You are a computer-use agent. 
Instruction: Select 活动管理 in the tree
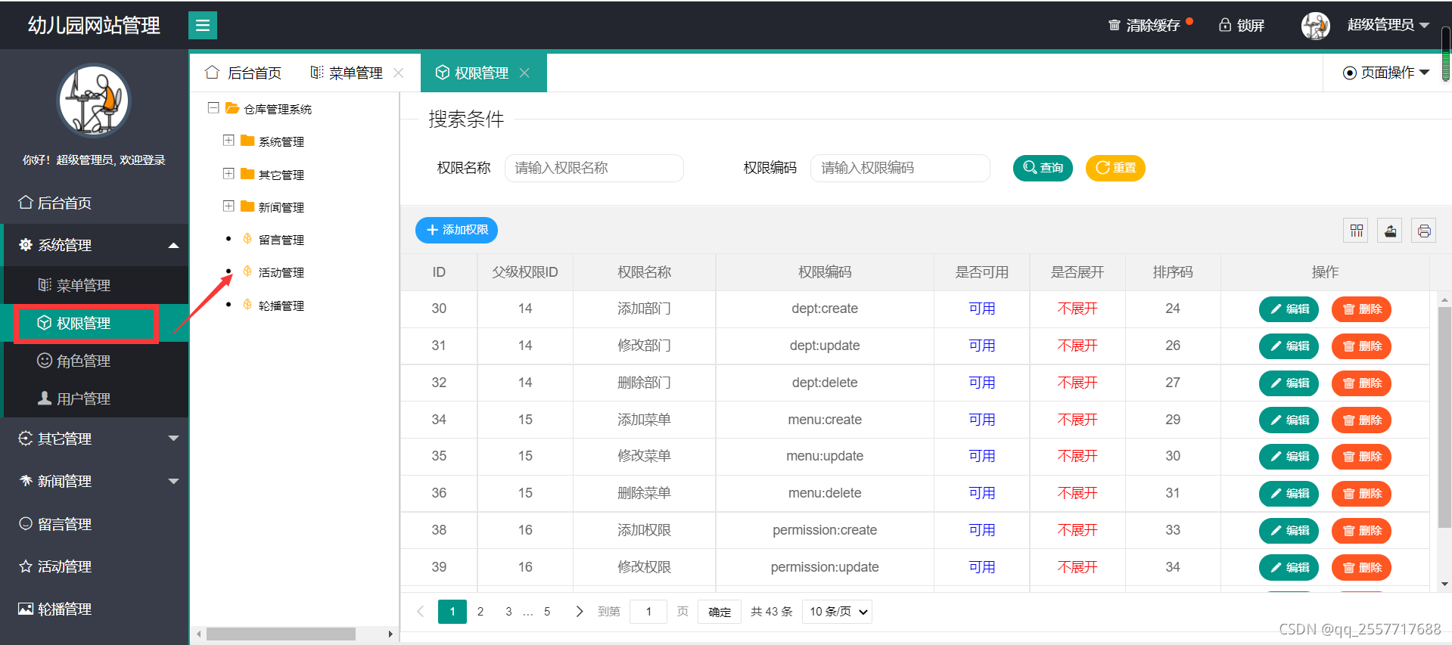(281, 272)
